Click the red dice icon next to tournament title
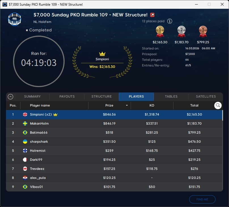The image size is (229, 207). coord(152,15)
